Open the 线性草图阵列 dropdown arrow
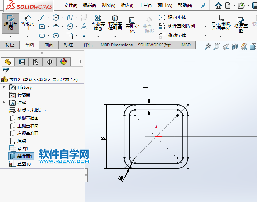The image size is (257, 202). click(x=206, y=26)
